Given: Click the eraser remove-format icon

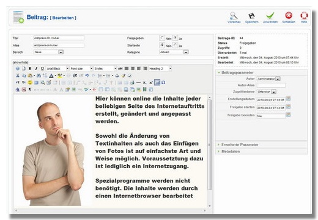Looking at the screenshot, I should coord(130,76).
